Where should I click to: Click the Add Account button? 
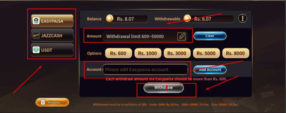click(x=210, y=70)
